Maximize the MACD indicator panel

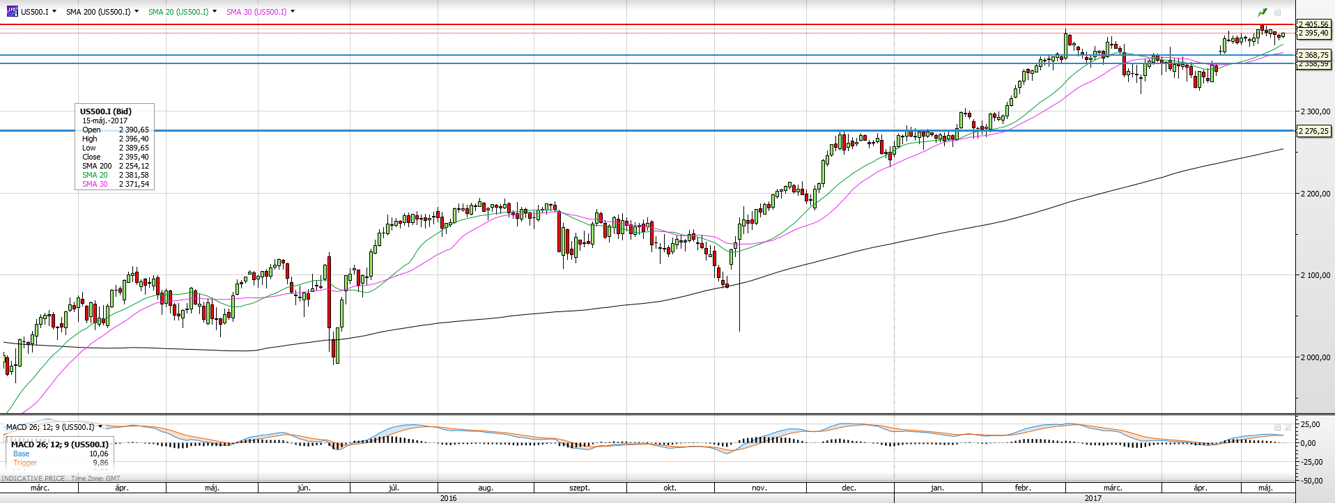(1277, 427)
